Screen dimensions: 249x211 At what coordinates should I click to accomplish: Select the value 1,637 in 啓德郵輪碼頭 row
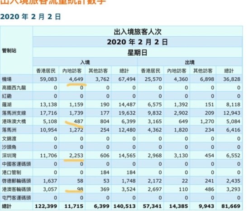click(x=50, y=181)
